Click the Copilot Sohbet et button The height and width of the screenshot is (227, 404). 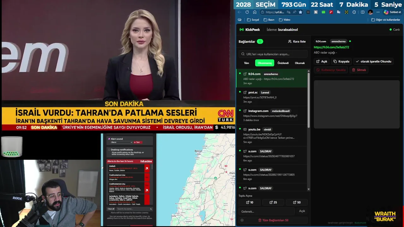(x=392, y=12)
